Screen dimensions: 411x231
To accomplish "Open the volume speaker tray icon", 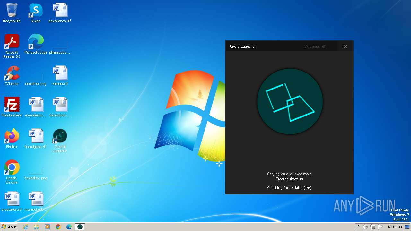I will pyautogui.click(x=365, y=227).
